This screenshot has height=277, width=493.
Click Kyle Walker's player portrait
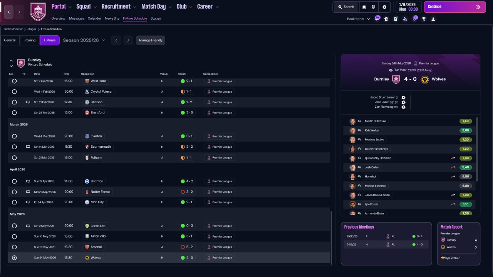[x=352, y=130]
